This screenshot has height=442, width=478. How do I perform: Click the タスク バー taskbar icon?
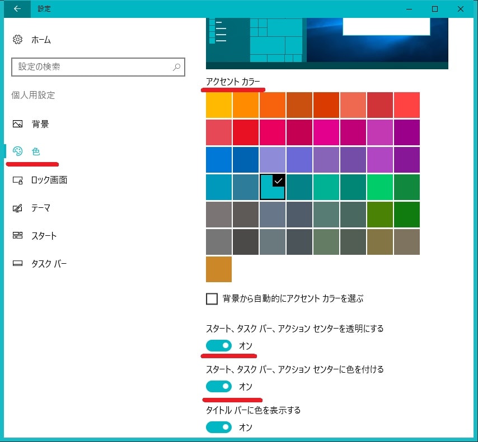(x=18, y=263)
